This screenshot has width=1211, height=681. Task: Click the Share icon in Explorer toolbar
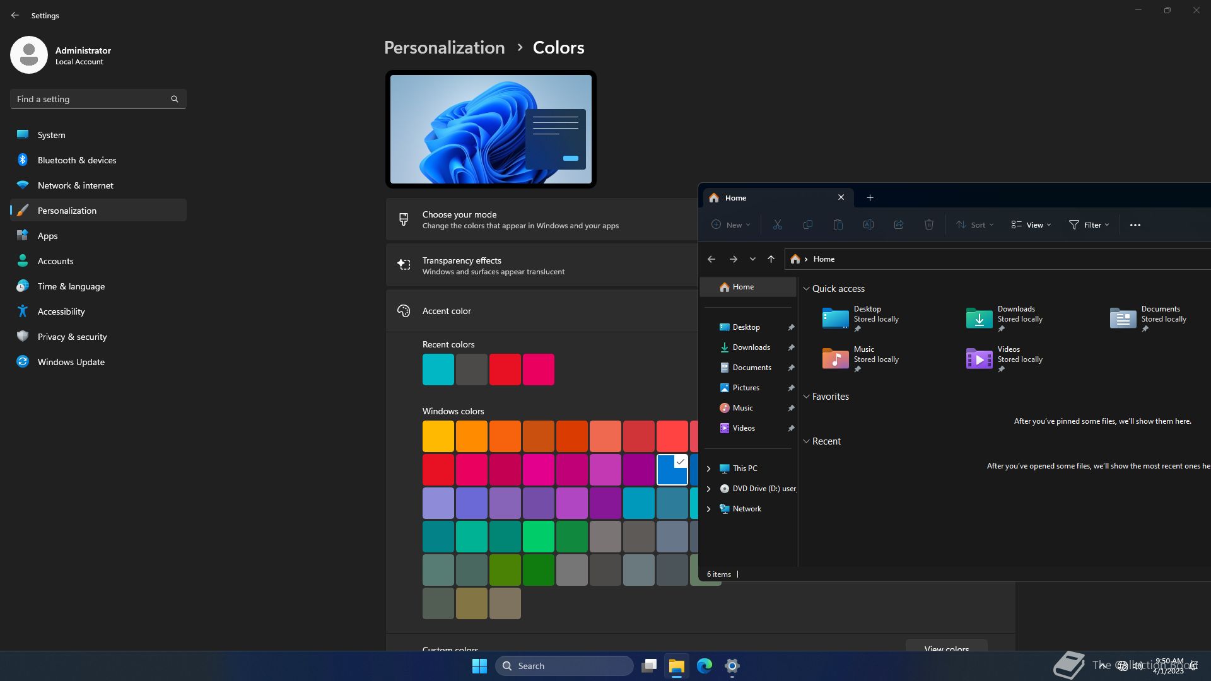tap(898, 224)
